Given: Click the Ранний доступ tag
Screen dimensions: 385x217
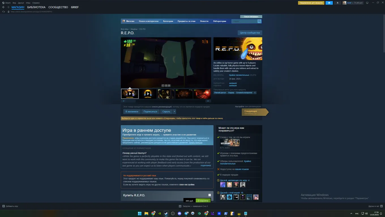Looking at the screenshot, I should (220, 93).
